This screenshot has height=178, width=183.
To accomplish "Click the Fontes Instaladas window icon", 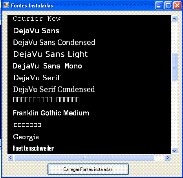I will (6, 5).
